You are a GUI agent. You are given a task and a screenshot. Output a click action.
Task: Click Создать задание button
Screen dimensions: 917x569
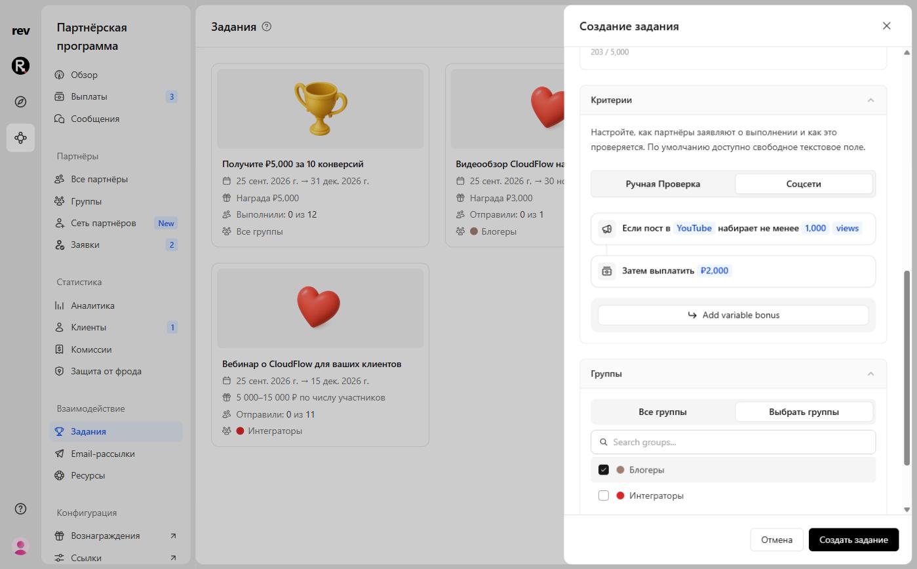(x=853, y=540)
